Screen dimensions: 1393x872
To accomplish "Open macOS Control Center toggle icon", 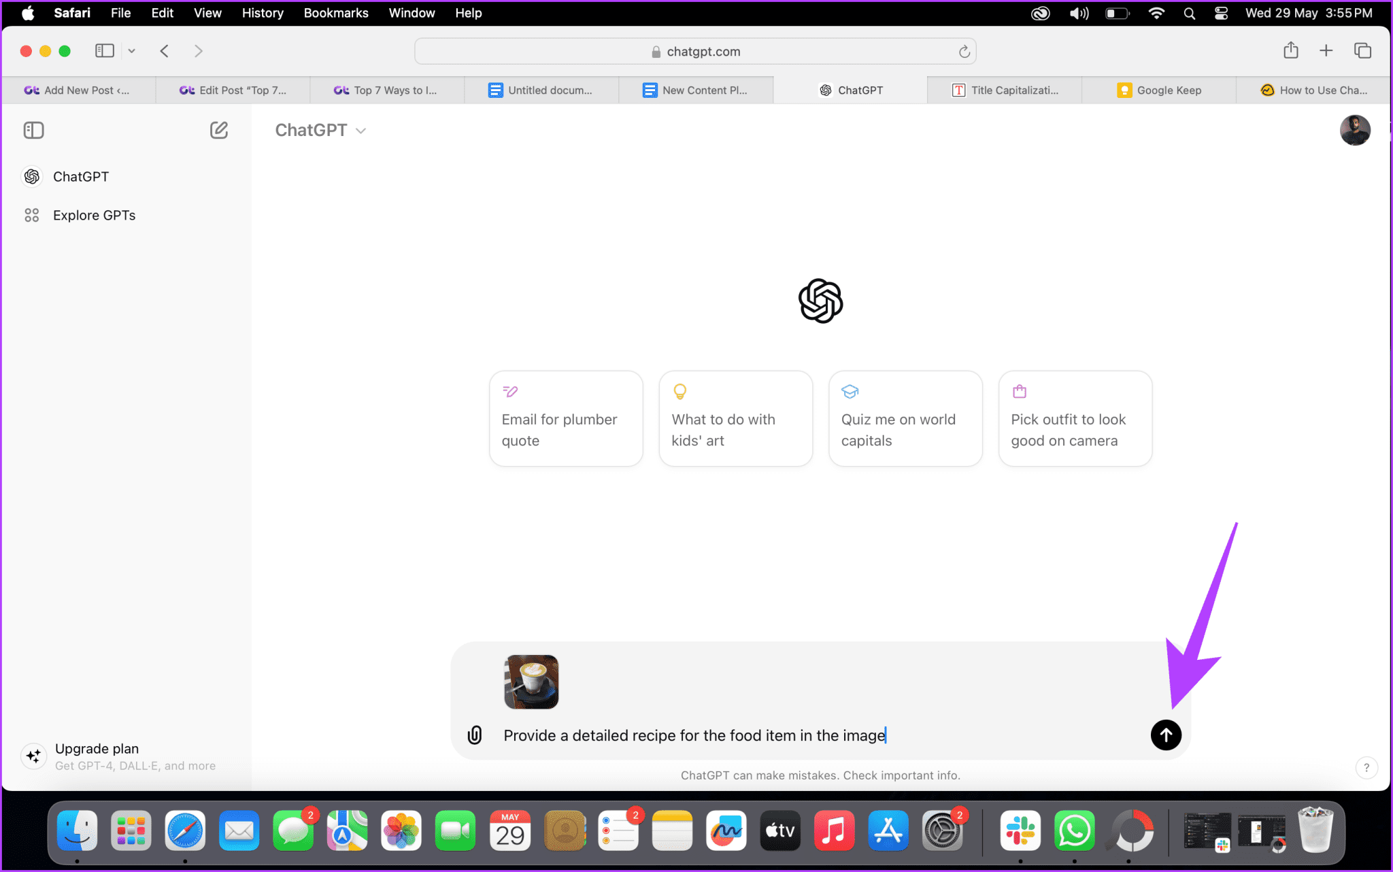I will 1221,13.
